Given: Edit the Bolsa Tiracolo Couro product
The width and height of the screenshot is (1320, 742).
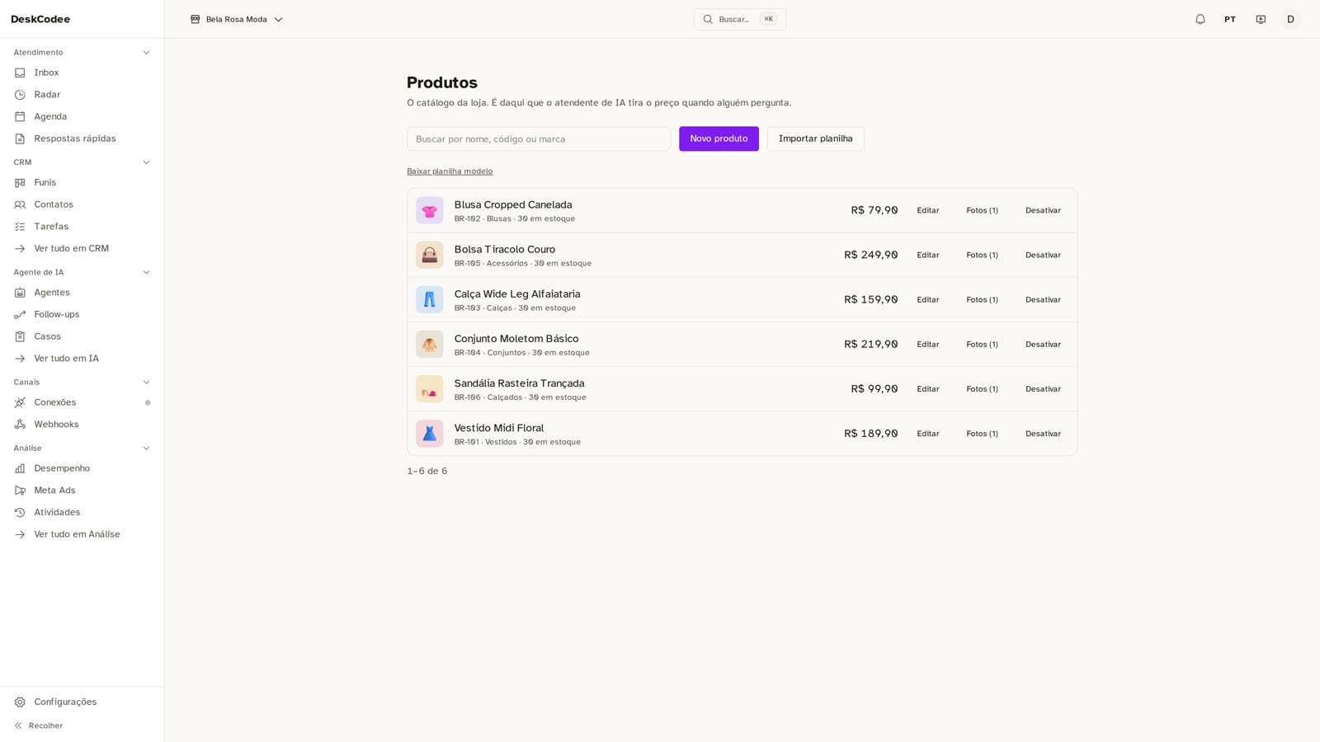Looking at the screenshot, I should click(x=928, y=255).
